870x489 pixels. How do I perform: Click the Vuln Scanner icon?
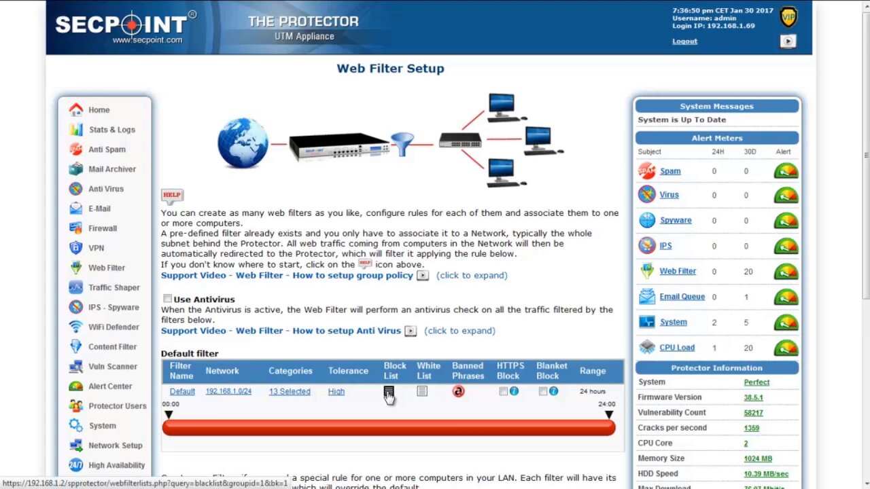[x=75, y=366]
